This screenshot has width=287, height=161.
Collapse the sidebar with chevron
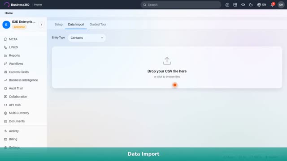[x=42, y=25]
